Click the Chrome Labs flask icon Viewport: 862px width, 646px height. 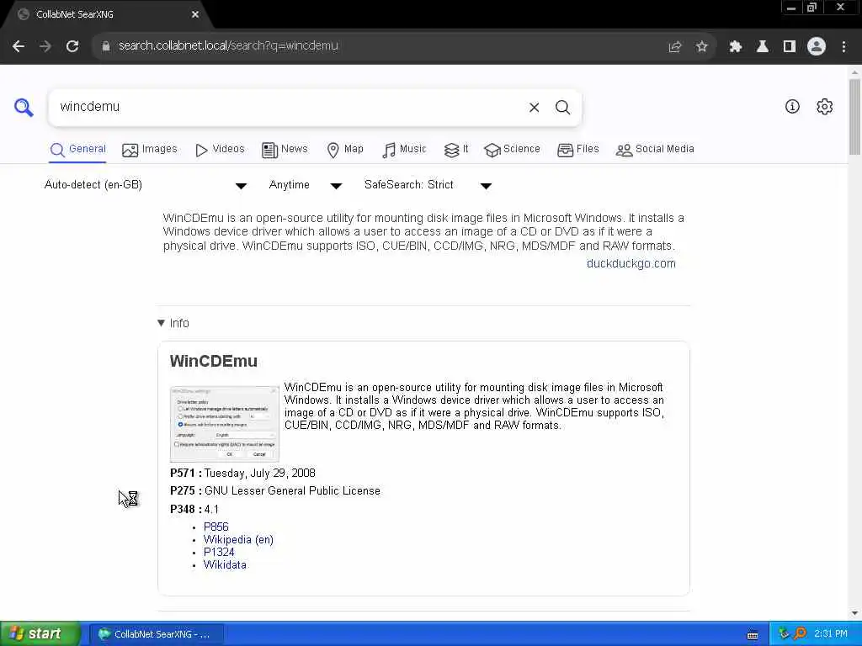point(763,47)
